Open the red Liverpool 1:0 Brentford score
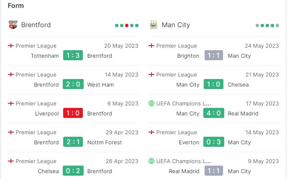 coord(73,113)
